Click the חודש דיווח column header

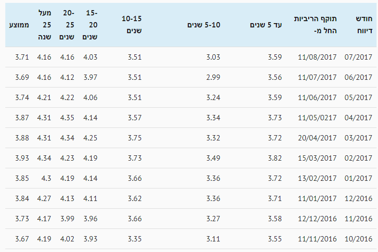(364, 25)
